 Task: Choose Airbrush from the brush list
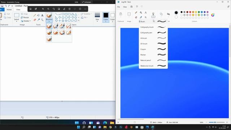(153, 38)
